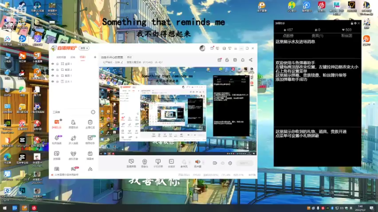The image size is (378, 212).
Task: Add a screen capture source
Action: [x=131, y=163]
